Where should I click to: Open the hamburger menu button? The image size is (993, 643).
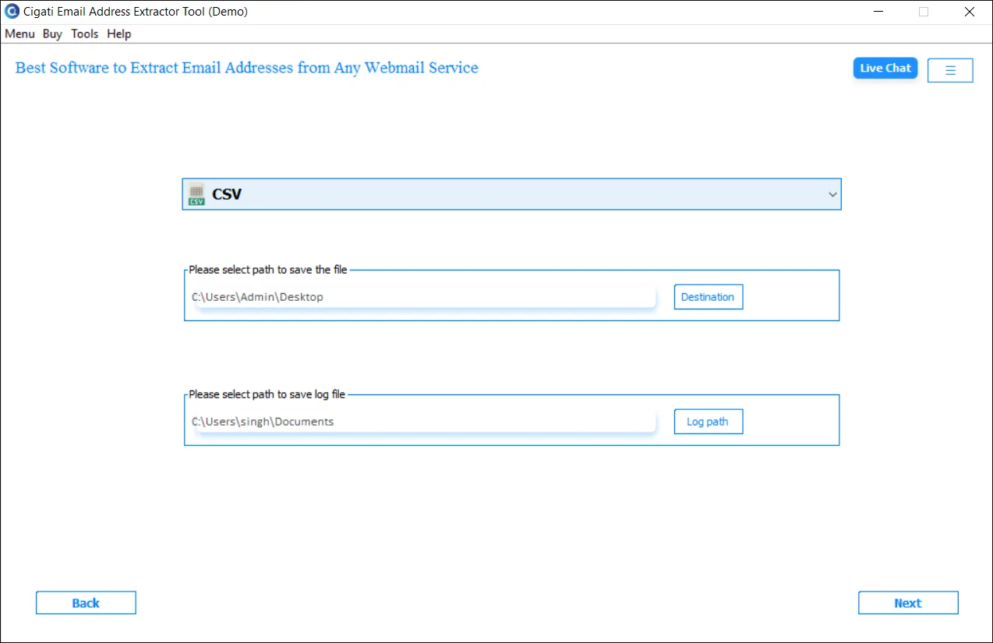[950, 70]
